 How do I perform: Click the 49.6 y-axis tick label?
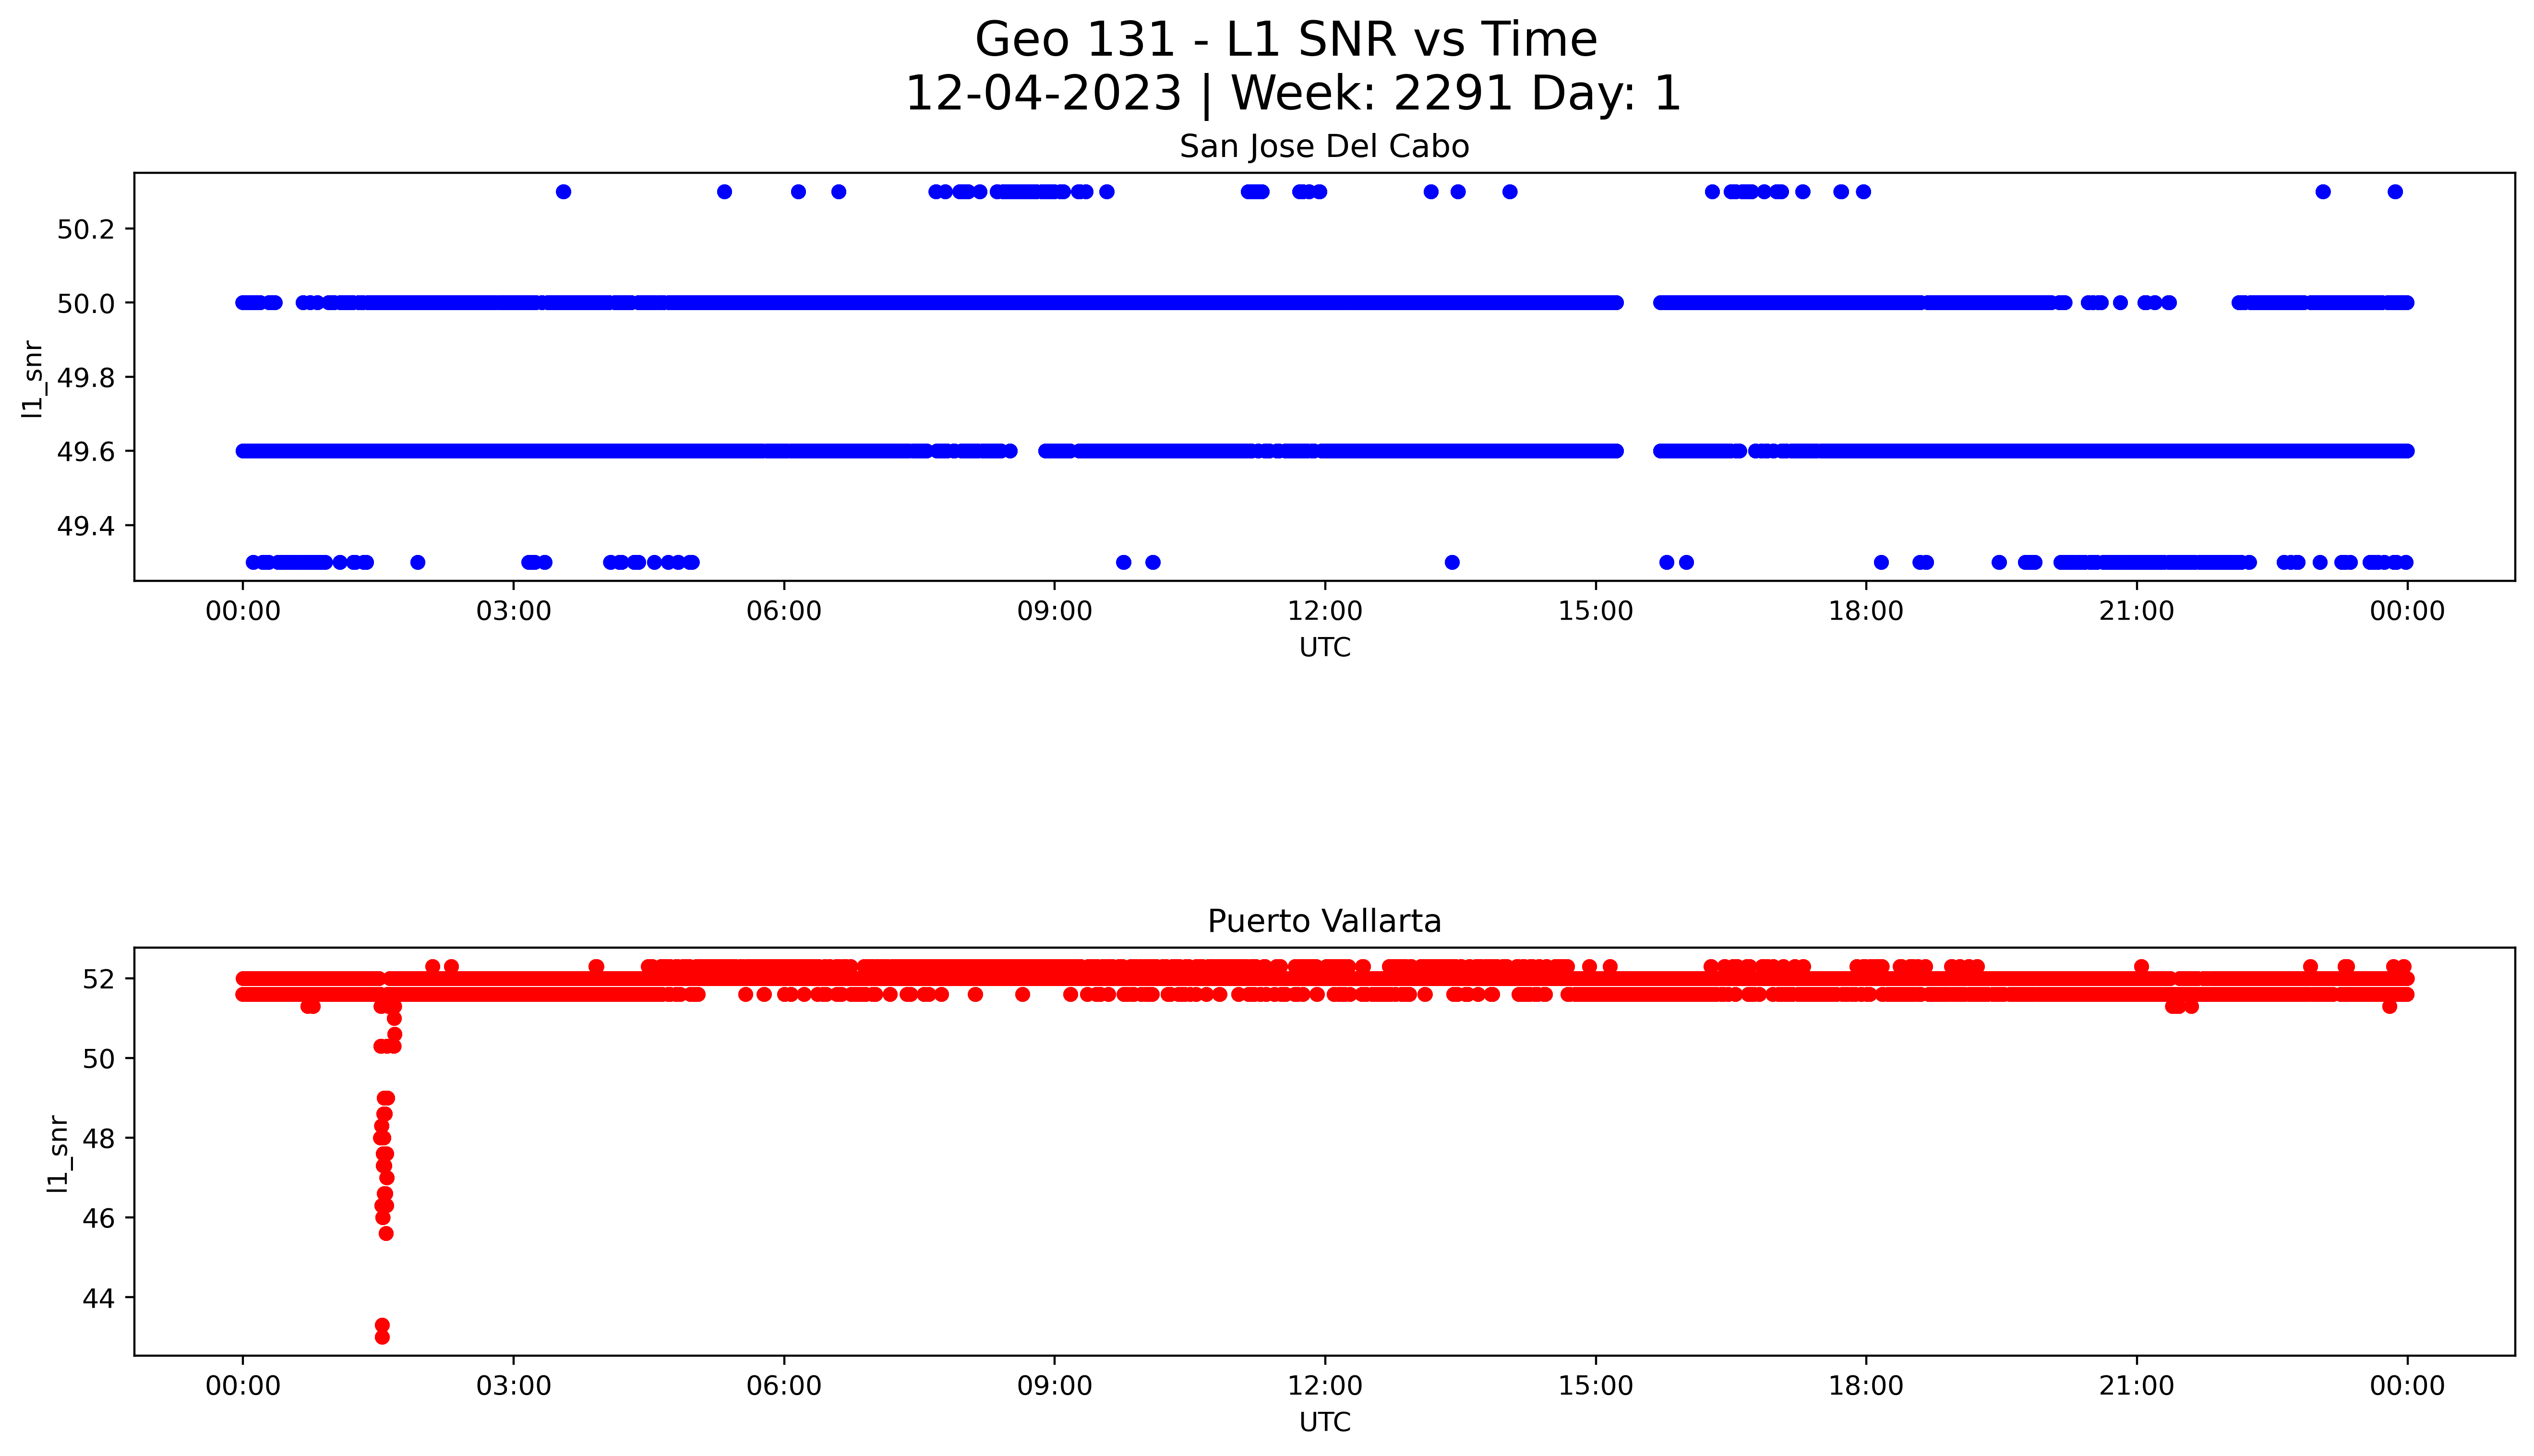click(x=86, y=452)
